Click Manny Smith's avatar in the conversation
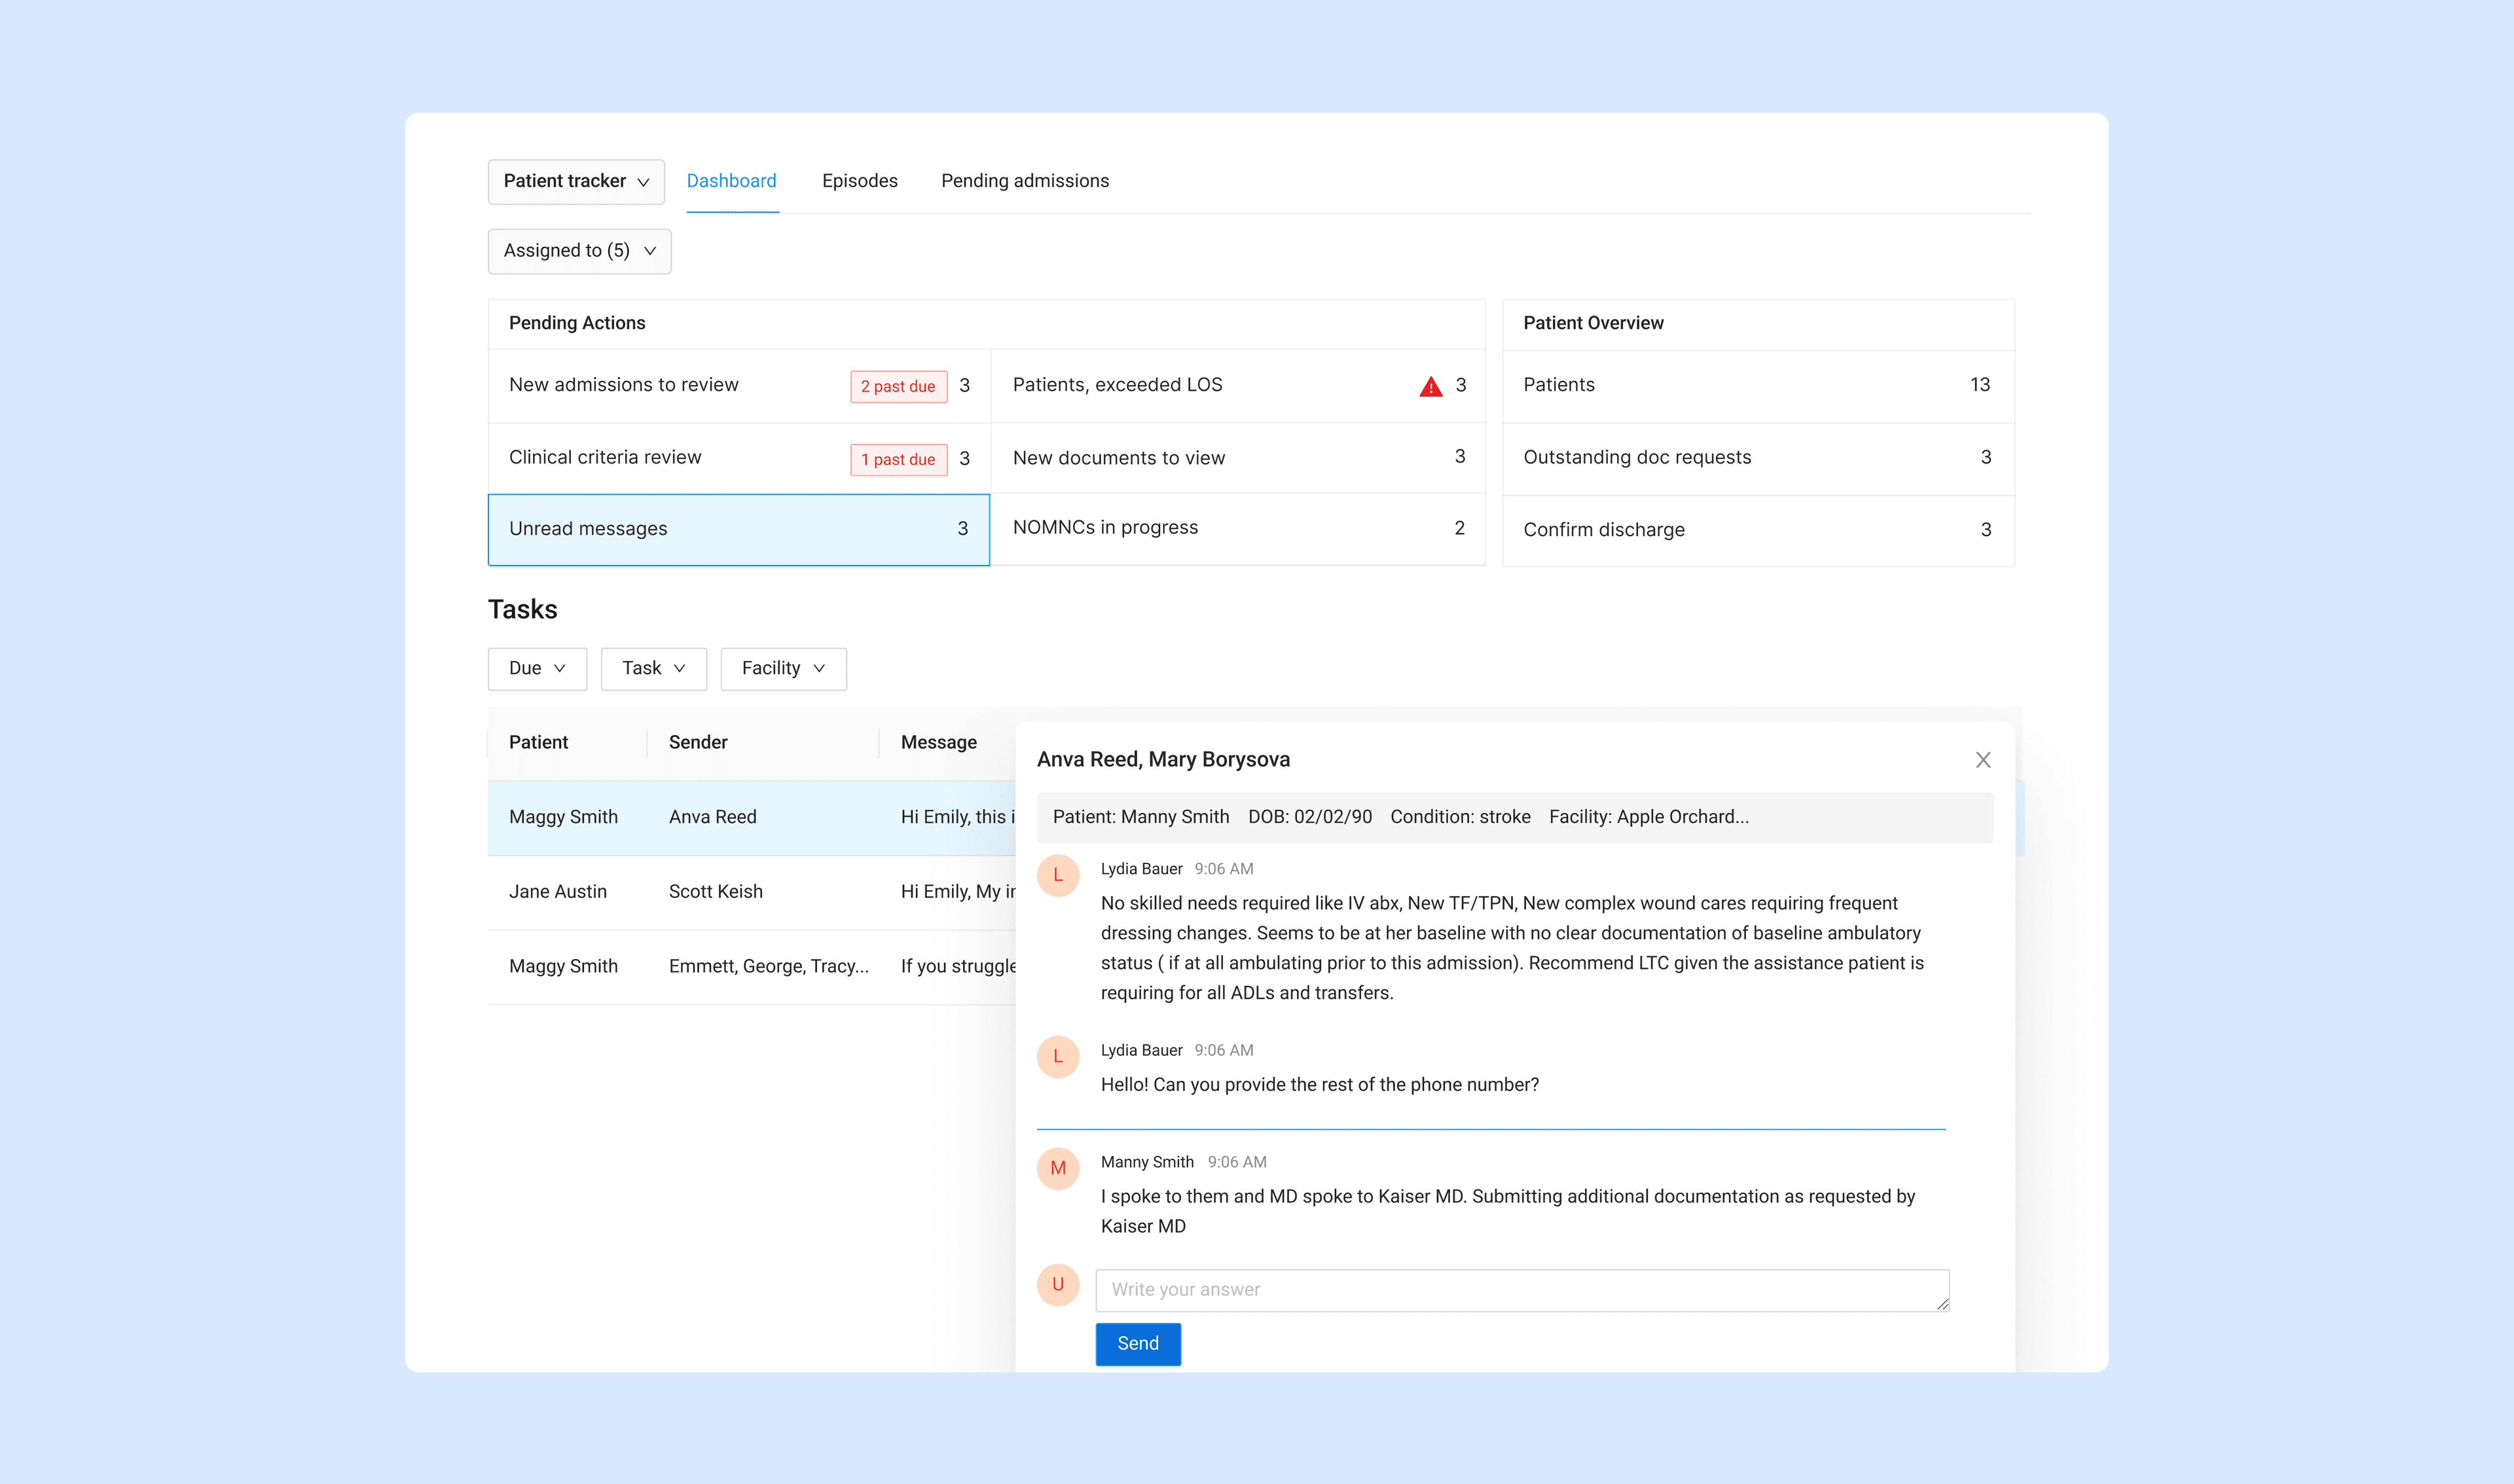Image resolution: width=2514 pixels, height=1484 pixels. 1058,1168
